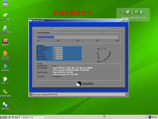Select the 电脑检测 (64) desktop icon
This screenshot has width=158, height=119.
(x=5, y=41)
